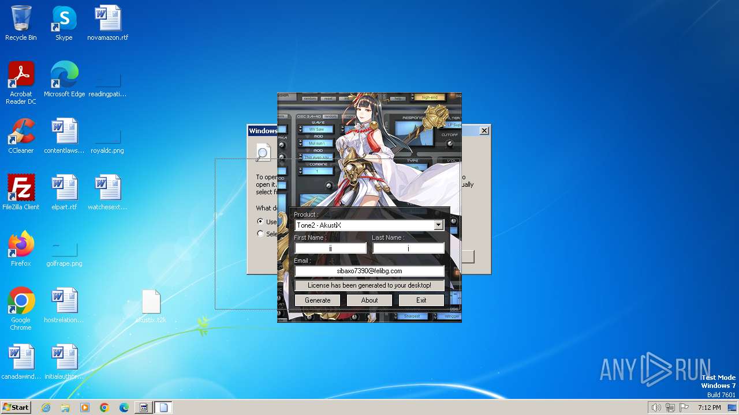Click the system clock showing 7:12 PM

tap(709, 408)
